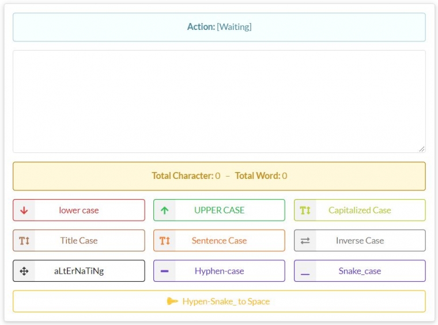Apply Sentence Case label
The height and width of the screenshot is (325, 438).
click(219, 240)
